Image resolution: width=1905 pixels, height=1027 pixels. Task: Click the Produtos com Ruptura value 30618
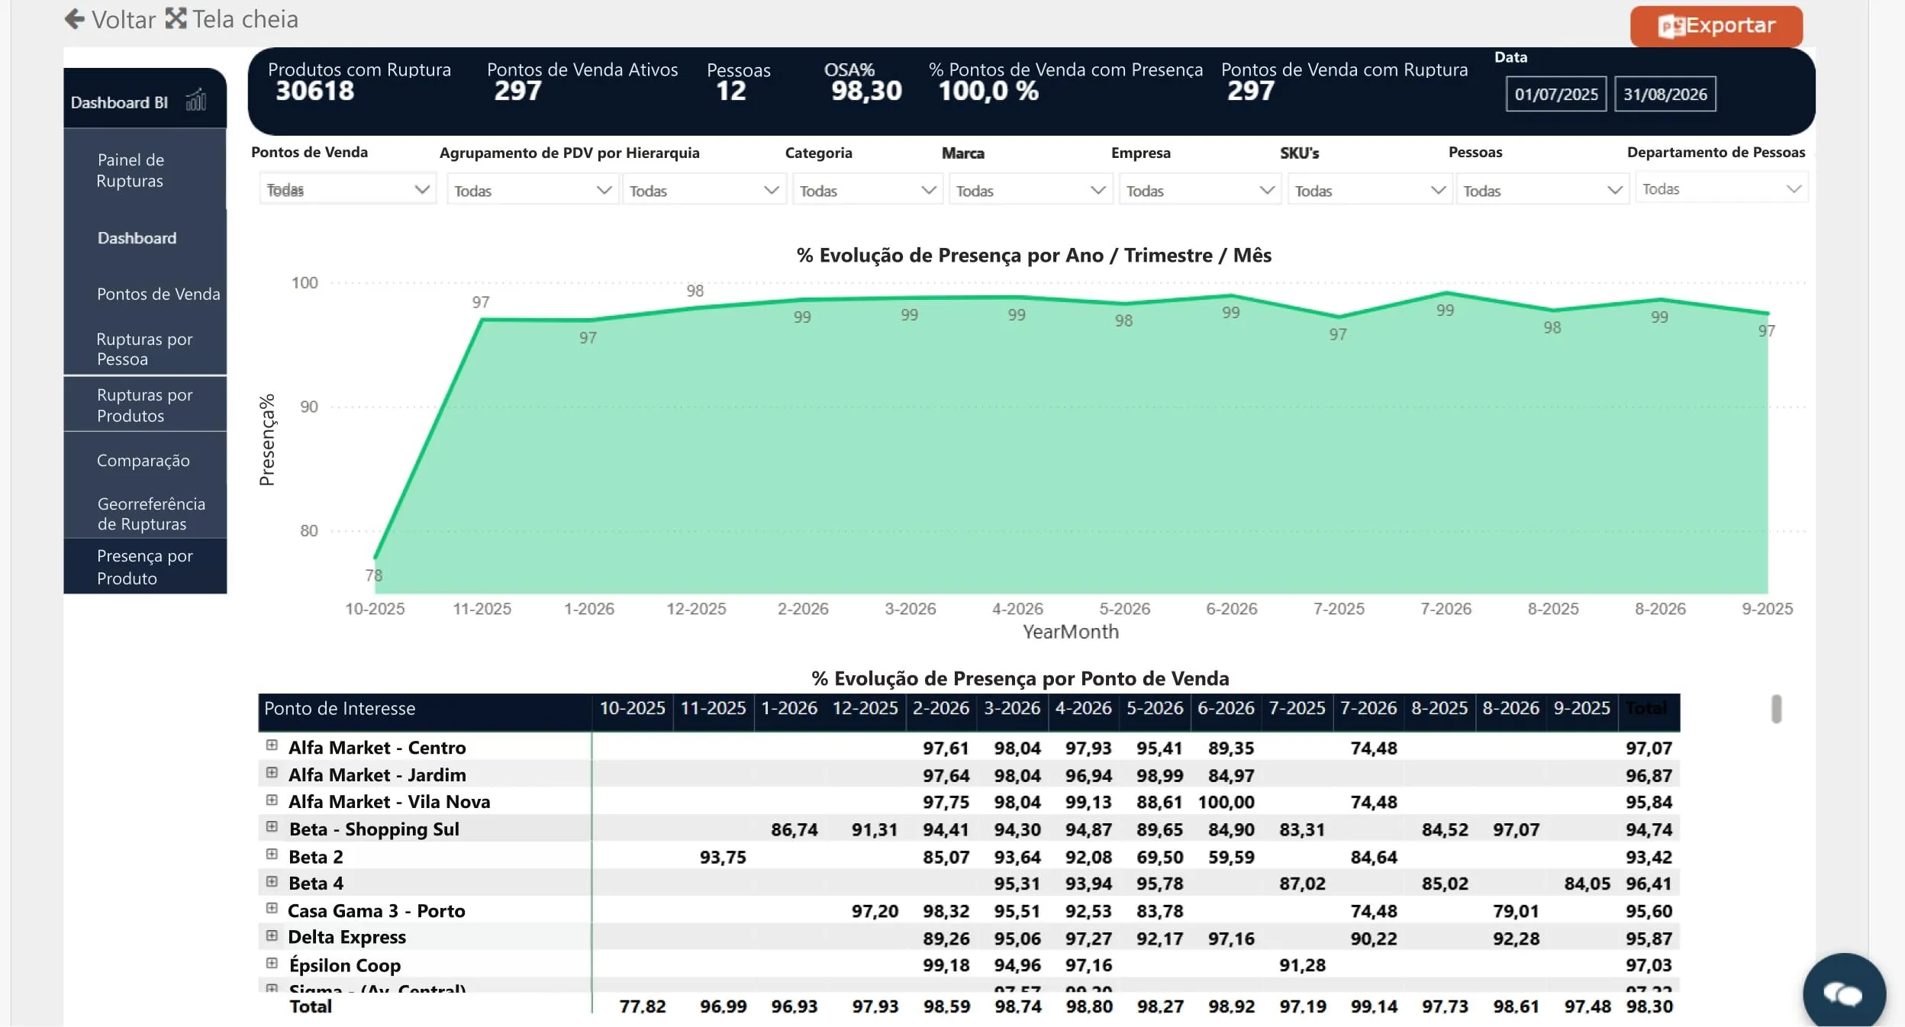coord(314,91)
